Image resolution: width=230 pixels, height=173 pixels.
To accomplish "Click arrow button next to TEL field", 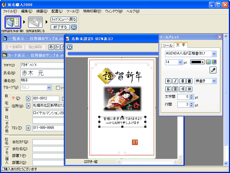I will coord(28,128).
